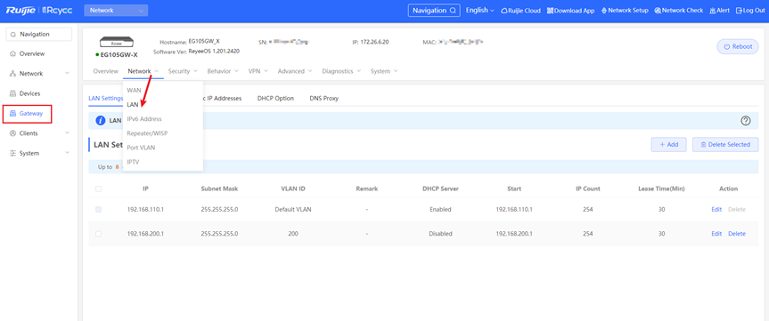769x321 pixels.
Task: Click the Navigation search button in header
Action: pos(434,11)
